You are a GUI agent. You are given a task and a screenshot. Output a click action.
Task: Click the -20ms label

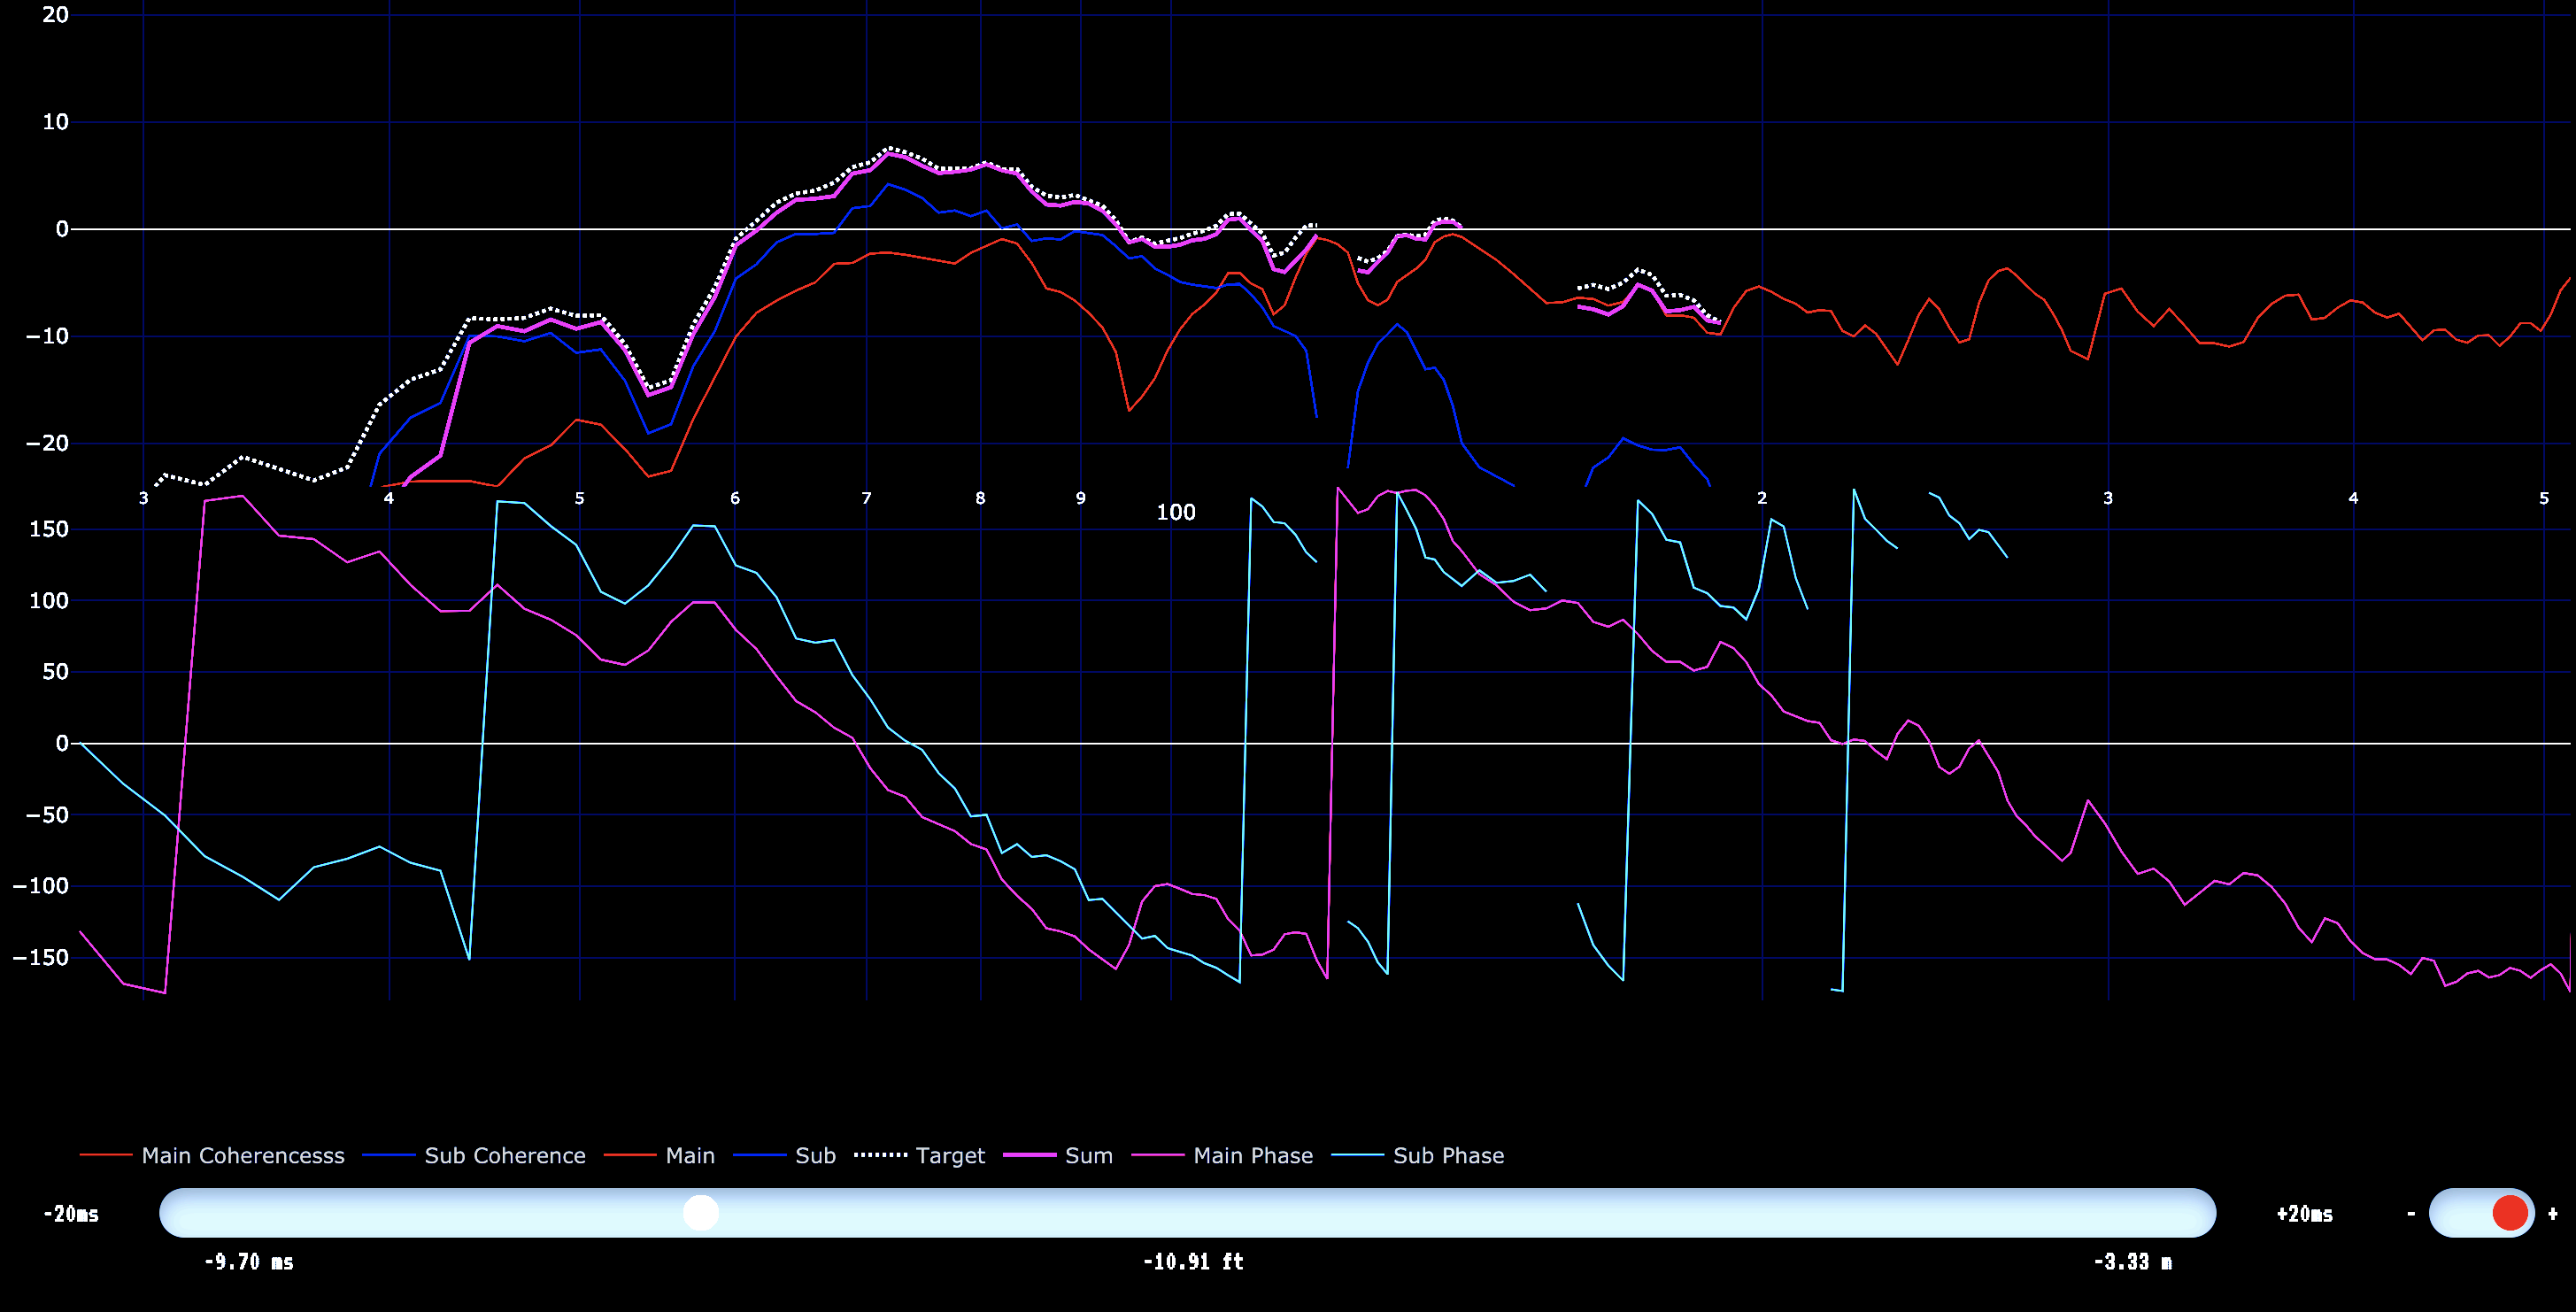[x=71, y=1214]
